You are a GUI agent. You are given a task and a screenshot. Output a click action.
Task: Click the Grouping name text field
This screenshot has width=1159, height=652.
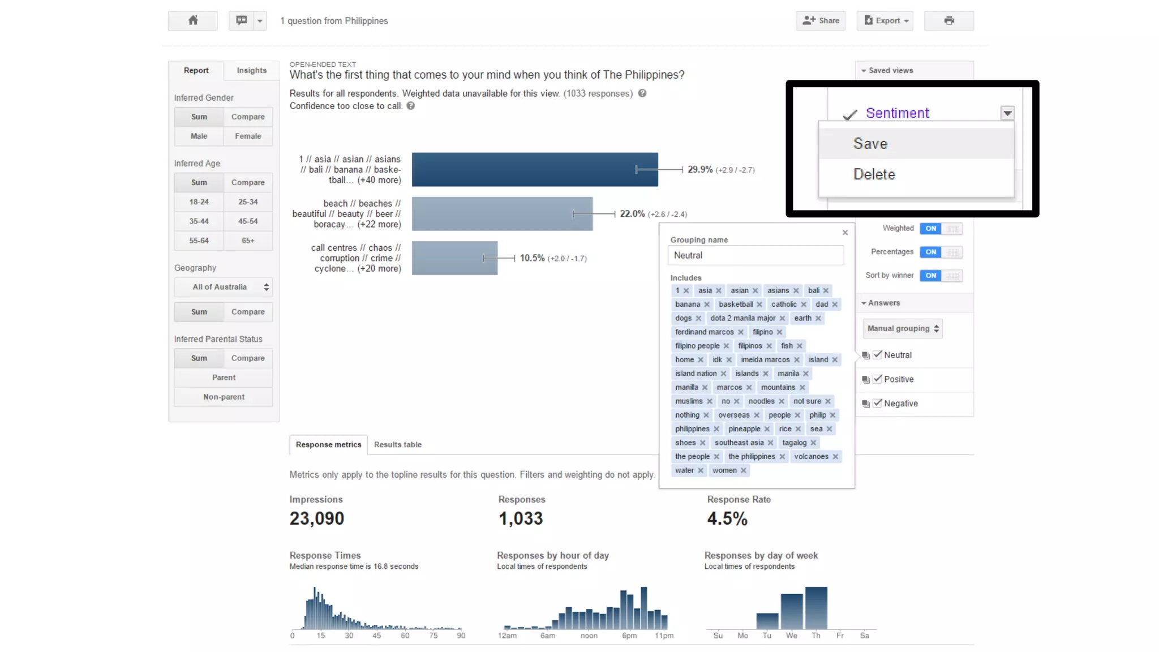pyautogui.click(x=756, y=256)
